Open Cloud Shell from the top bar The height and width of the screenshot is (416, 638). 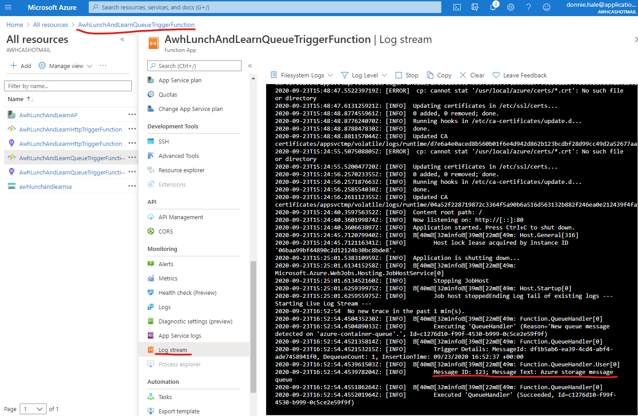(x=457, y=7)
